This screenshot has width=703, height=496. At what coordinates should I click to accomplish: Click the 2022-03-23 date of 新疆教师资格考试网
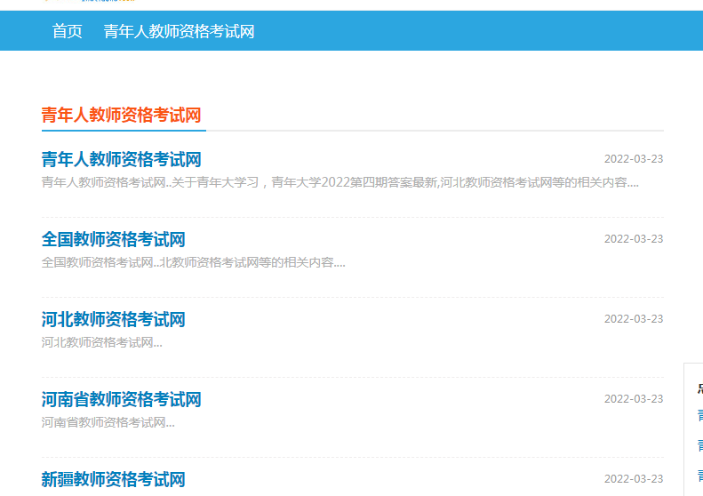click(x=634, y=479)
